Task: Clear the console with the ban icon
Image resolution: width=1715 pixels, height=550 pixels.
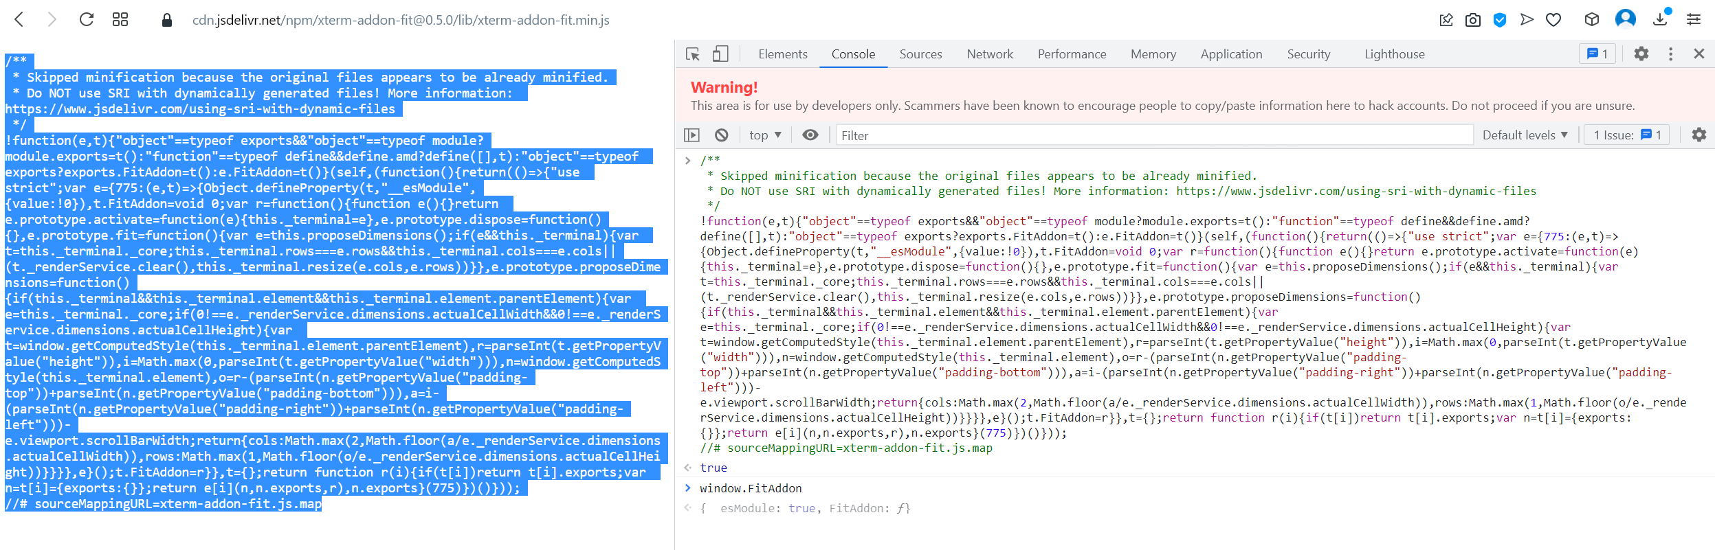Action: coord(721,135)
